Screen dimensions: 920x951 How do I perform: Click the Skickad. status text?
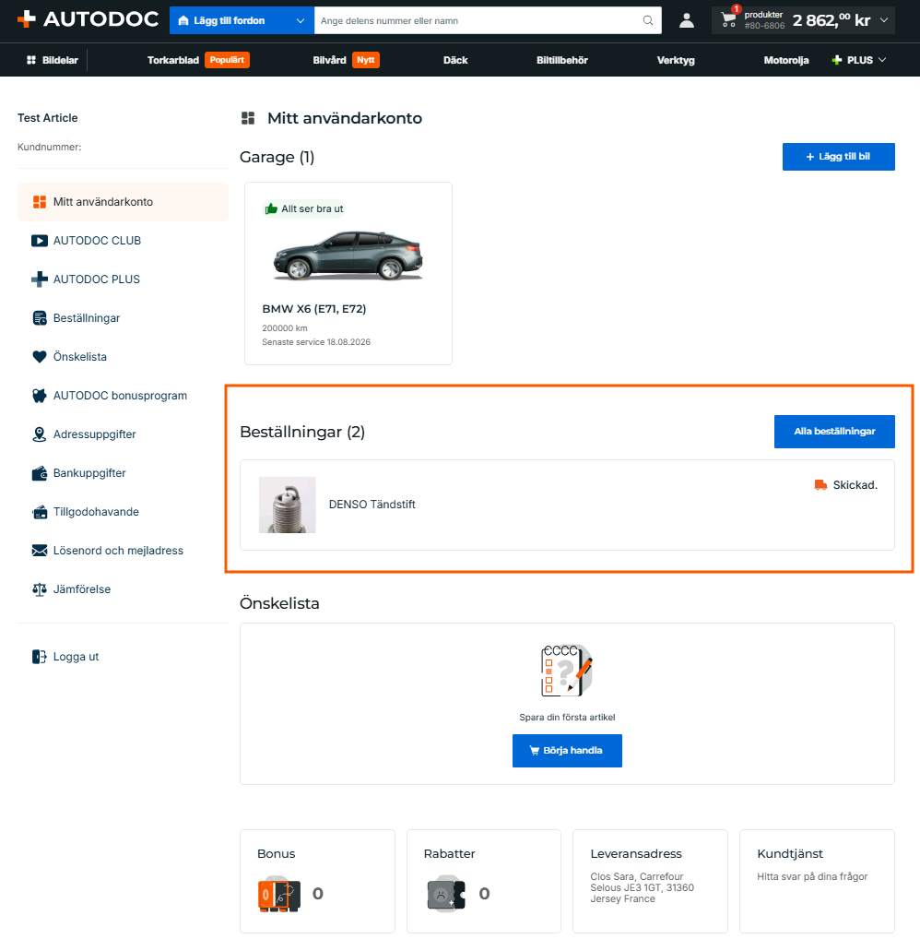pos(855,484)
